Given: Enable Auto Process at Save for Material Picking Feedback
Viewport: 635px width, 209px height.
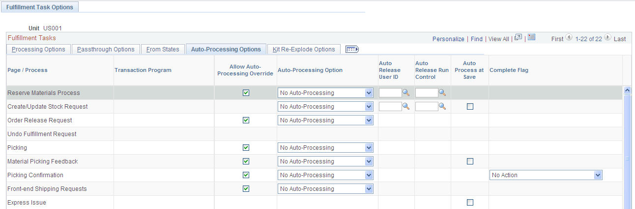Looking at the screenshot, I should [x=470, y=161].
